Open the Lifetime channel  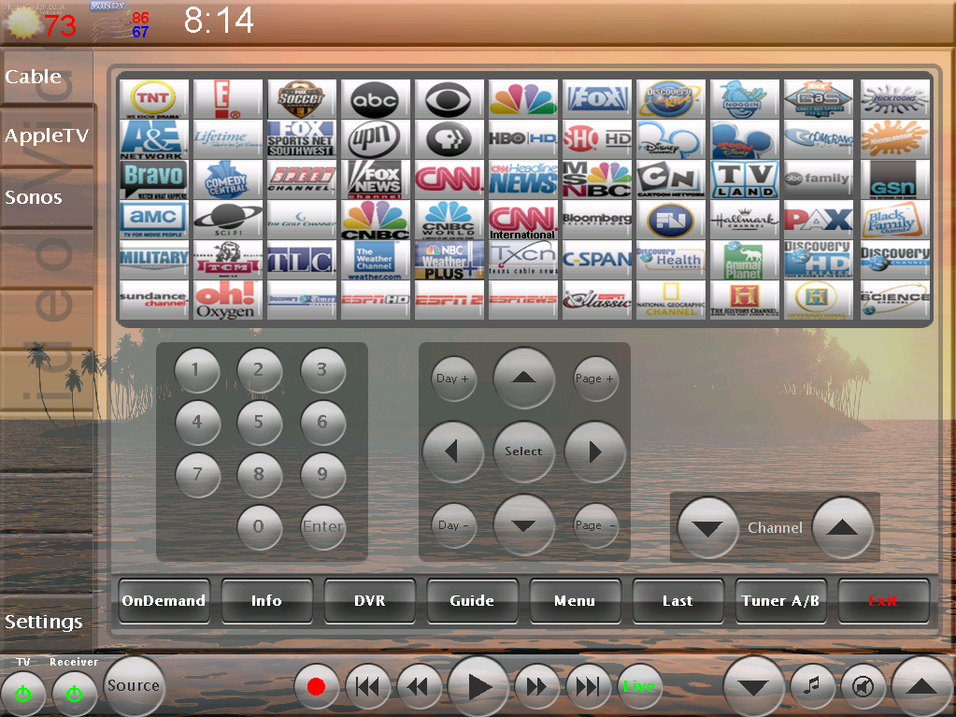point(227,139)
